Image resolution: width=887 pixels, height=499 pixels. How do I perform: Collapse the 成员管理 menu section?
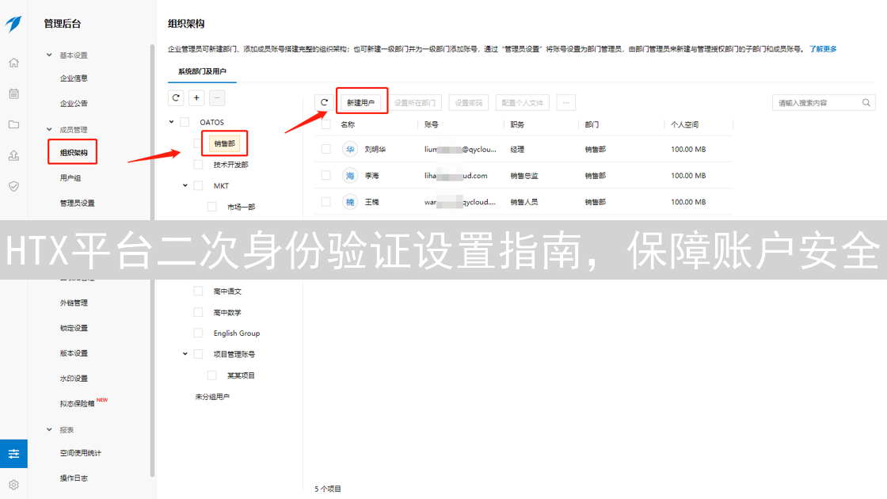click(49, 130)
